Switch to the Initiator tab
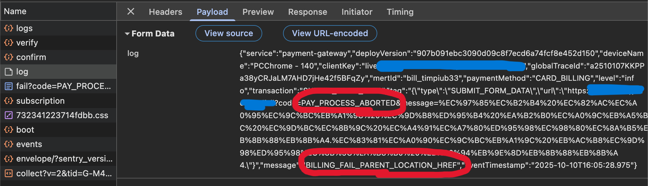Viewport: 648px width, 186px height. [x=357, y=12]
